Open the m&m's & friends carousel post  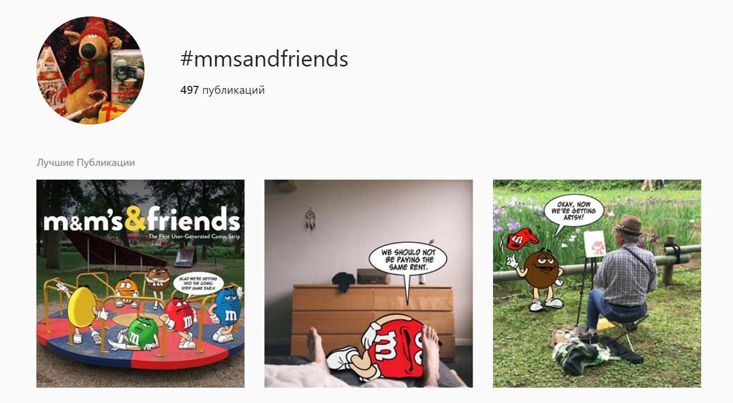pos(140,284)
